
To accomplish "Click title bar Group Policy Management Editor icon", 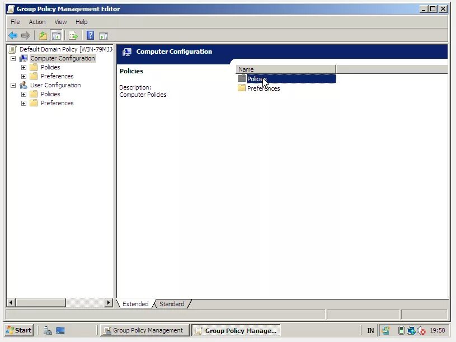I will pyautogui.click(x=11, y=9).
